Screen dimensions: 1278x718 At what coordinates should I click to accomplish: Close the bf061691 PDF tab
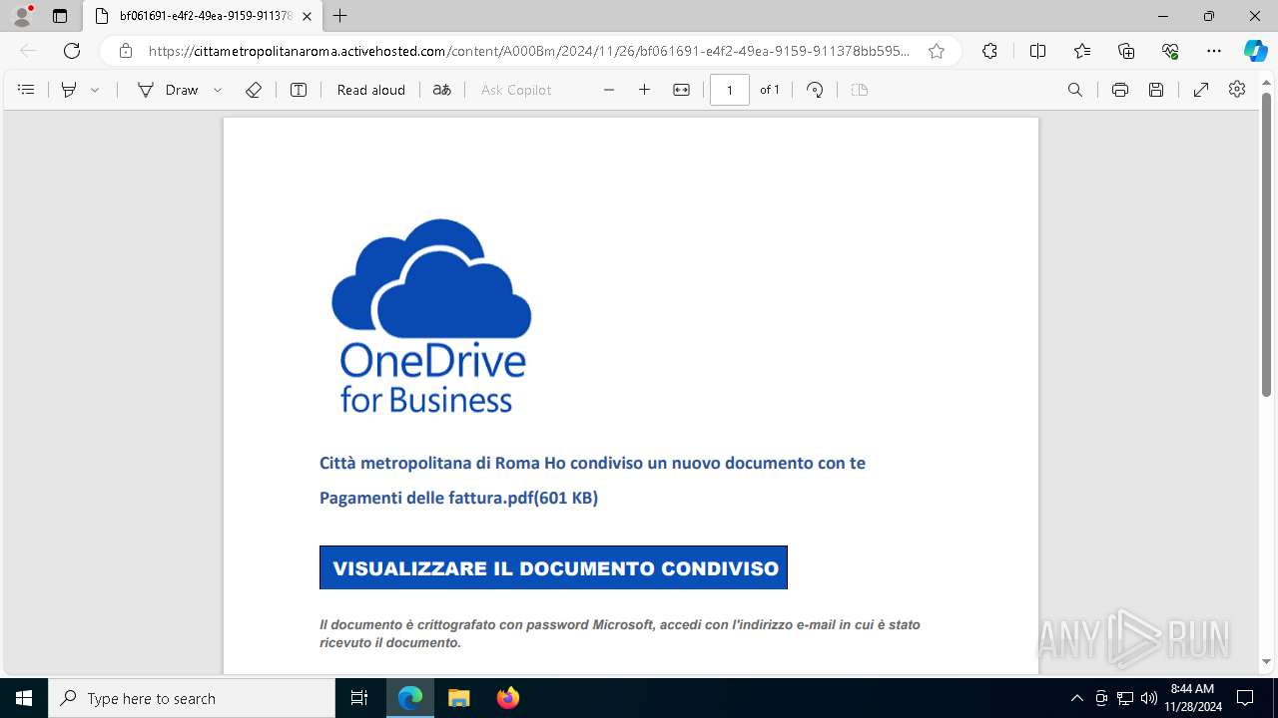(x=307, y=16)
